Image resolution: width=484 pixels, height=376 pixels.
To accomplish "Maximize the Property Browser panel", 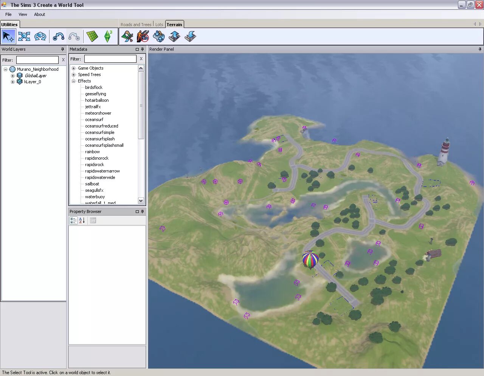I will pos(137,211).
